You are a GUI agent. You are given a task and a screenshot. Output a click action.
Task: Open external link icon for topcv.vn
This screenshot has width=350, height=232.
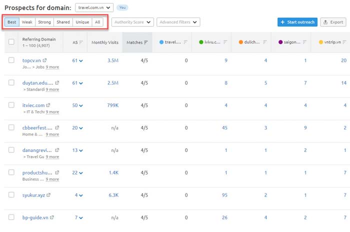click(x=44, y=60)
